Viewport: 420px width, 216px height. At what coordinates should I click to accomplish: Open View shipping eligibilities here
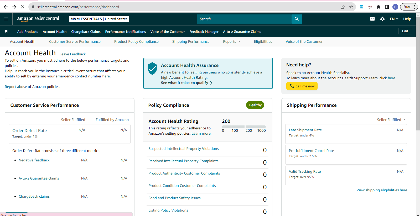click(x=382, y=190)
